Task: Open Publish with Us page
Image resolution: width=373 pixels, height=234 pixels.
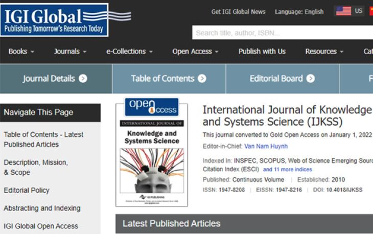Action: tap(262, 52)
